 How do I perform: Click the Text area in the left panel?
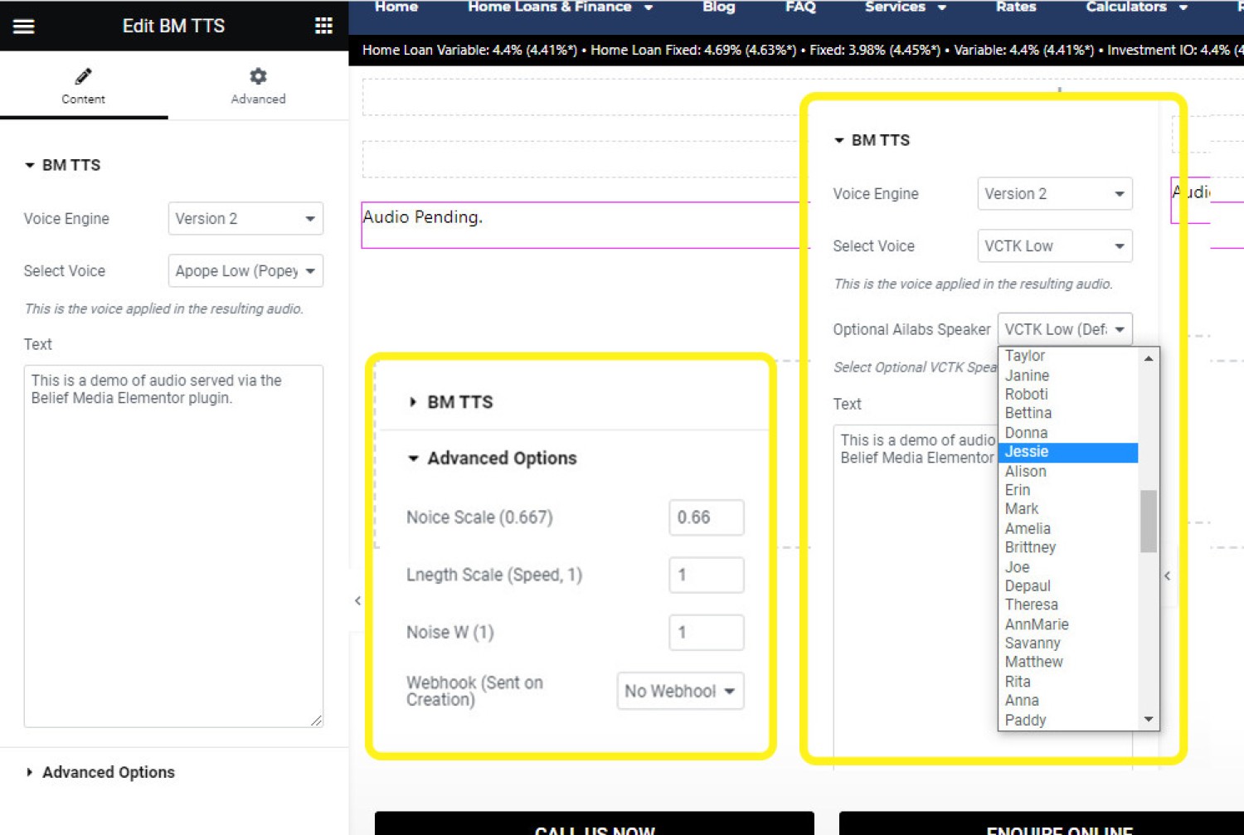[173, 546]
